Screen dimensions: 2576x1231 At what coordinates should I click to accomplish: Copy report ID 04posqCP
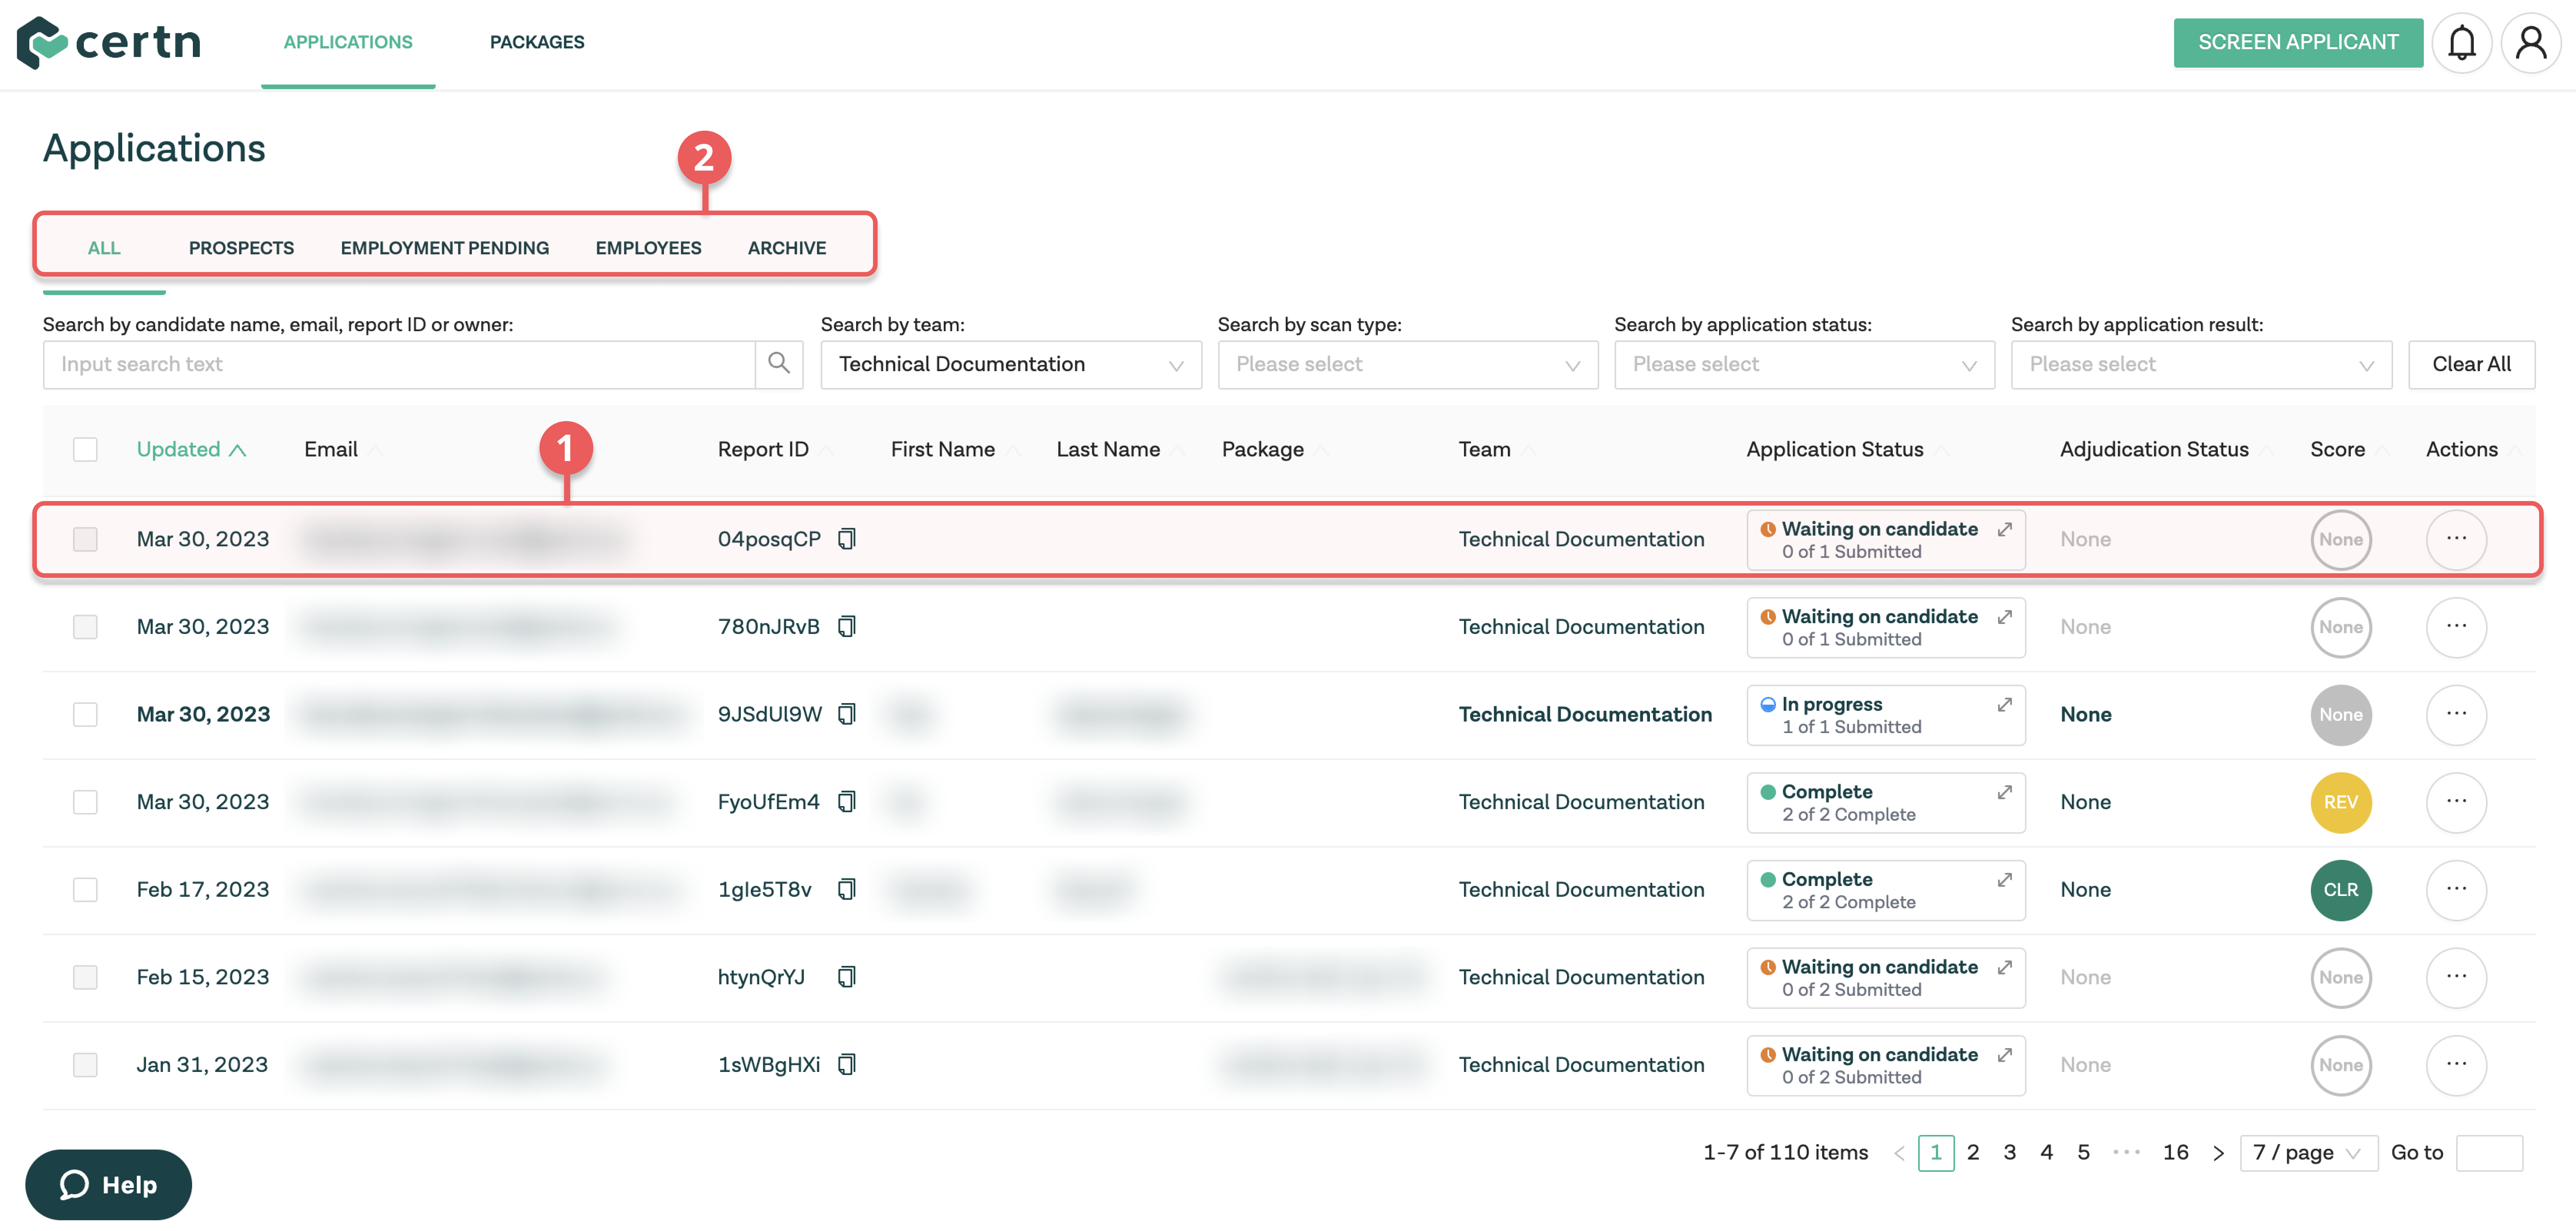847,539
